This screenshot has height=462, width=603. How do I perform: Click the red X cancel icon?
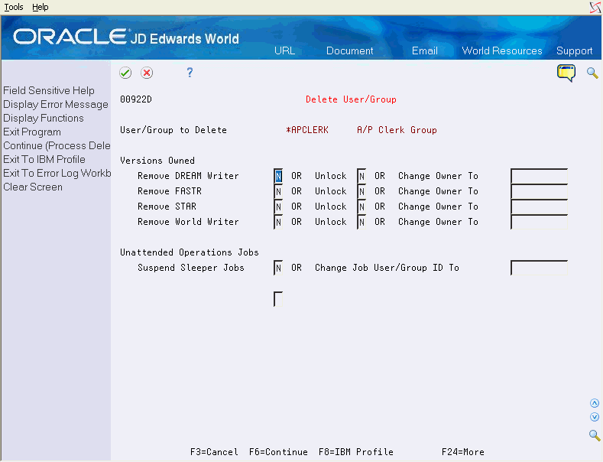click(147, 73)
